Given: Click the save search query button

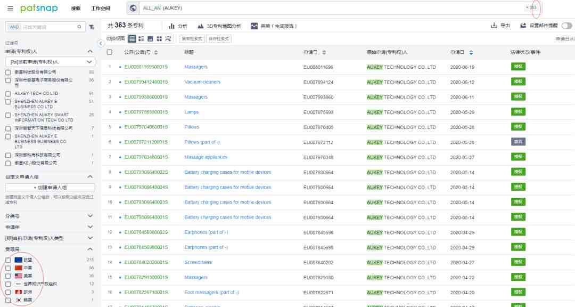Looking at the screenshot, I should (219, 38).
